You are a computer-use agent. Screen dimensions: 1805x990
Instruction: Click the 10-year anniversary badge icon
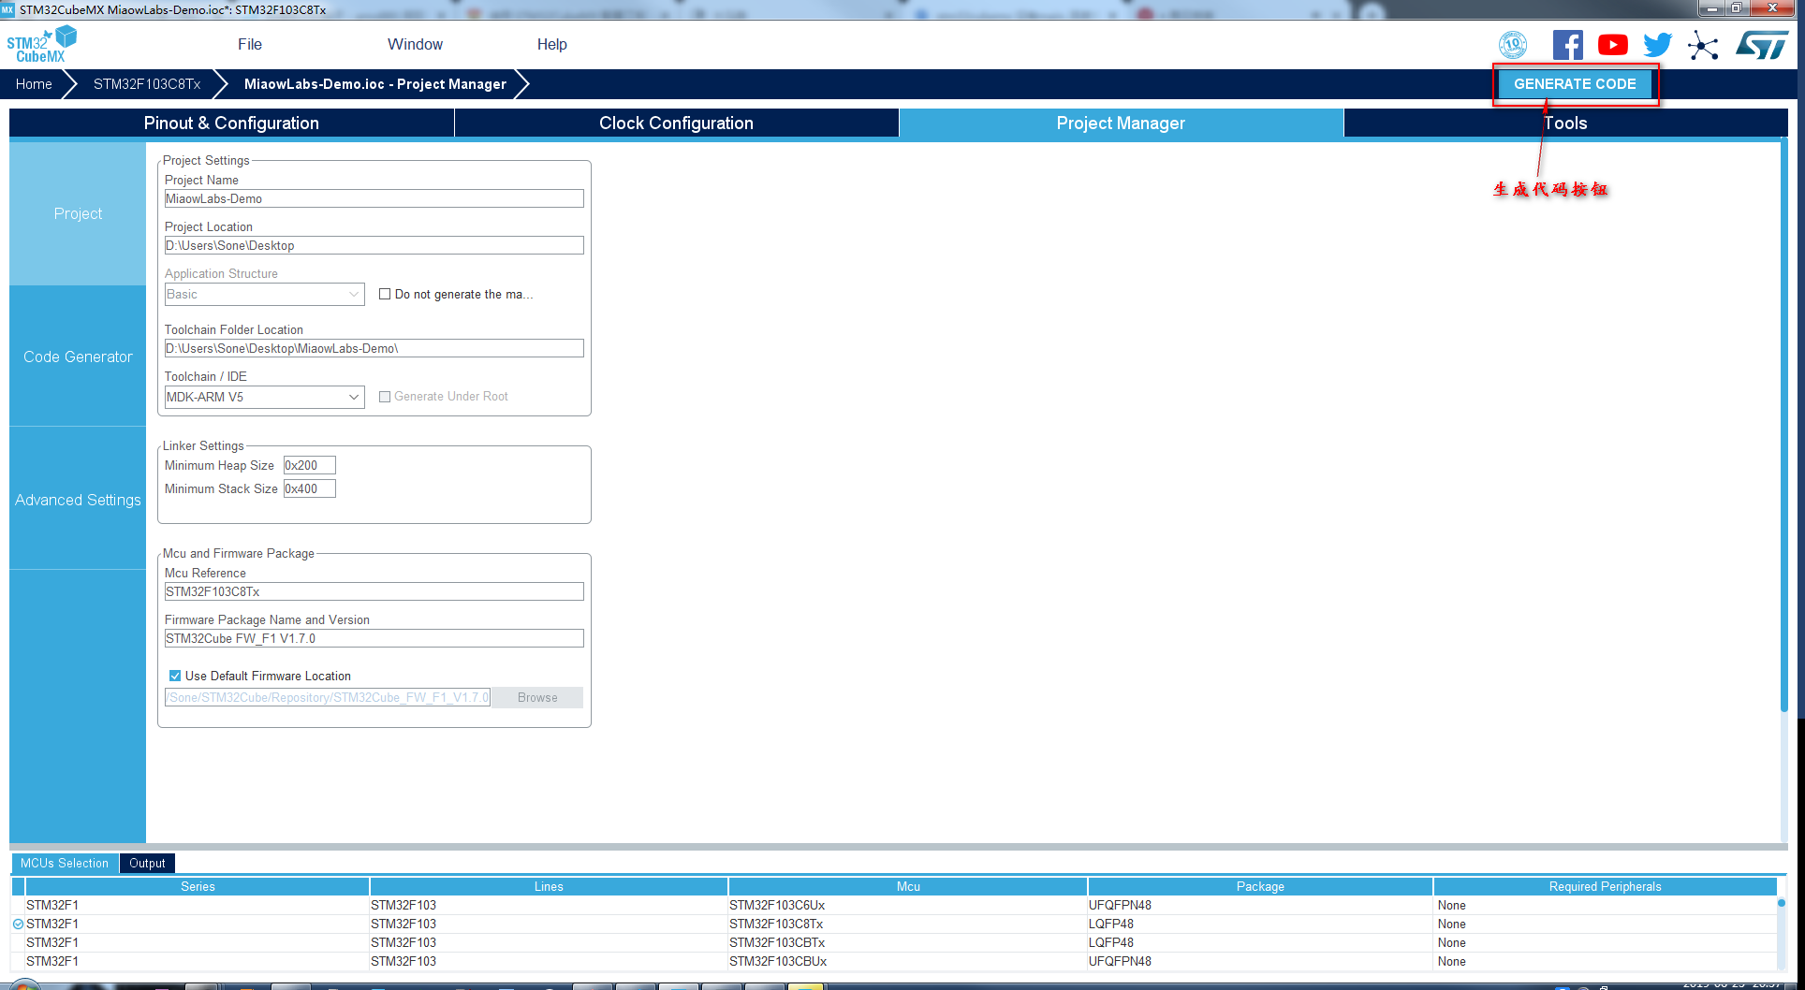click(x=1512, y=45)
